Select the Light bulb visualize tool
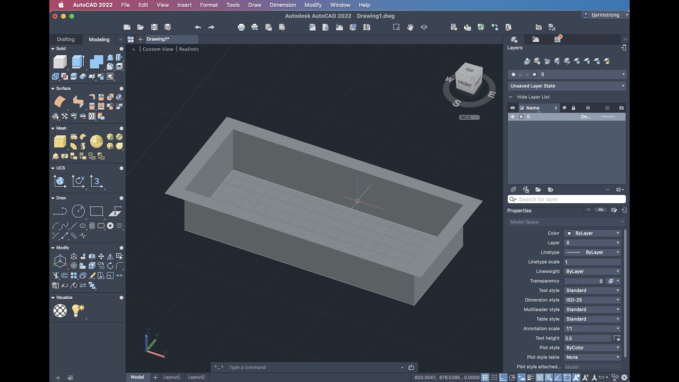This screenshot has width=679, height=382. 78,311
